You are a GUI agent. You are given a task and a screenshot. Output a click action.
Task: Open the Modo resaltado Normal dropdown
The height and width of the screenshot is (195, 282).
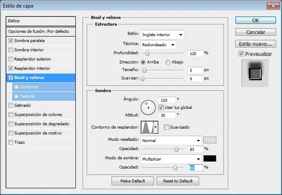click(171, 140)
